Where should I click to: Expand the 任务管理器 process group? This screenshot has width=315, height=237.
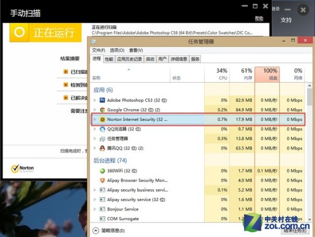click(x=95, y=138)
